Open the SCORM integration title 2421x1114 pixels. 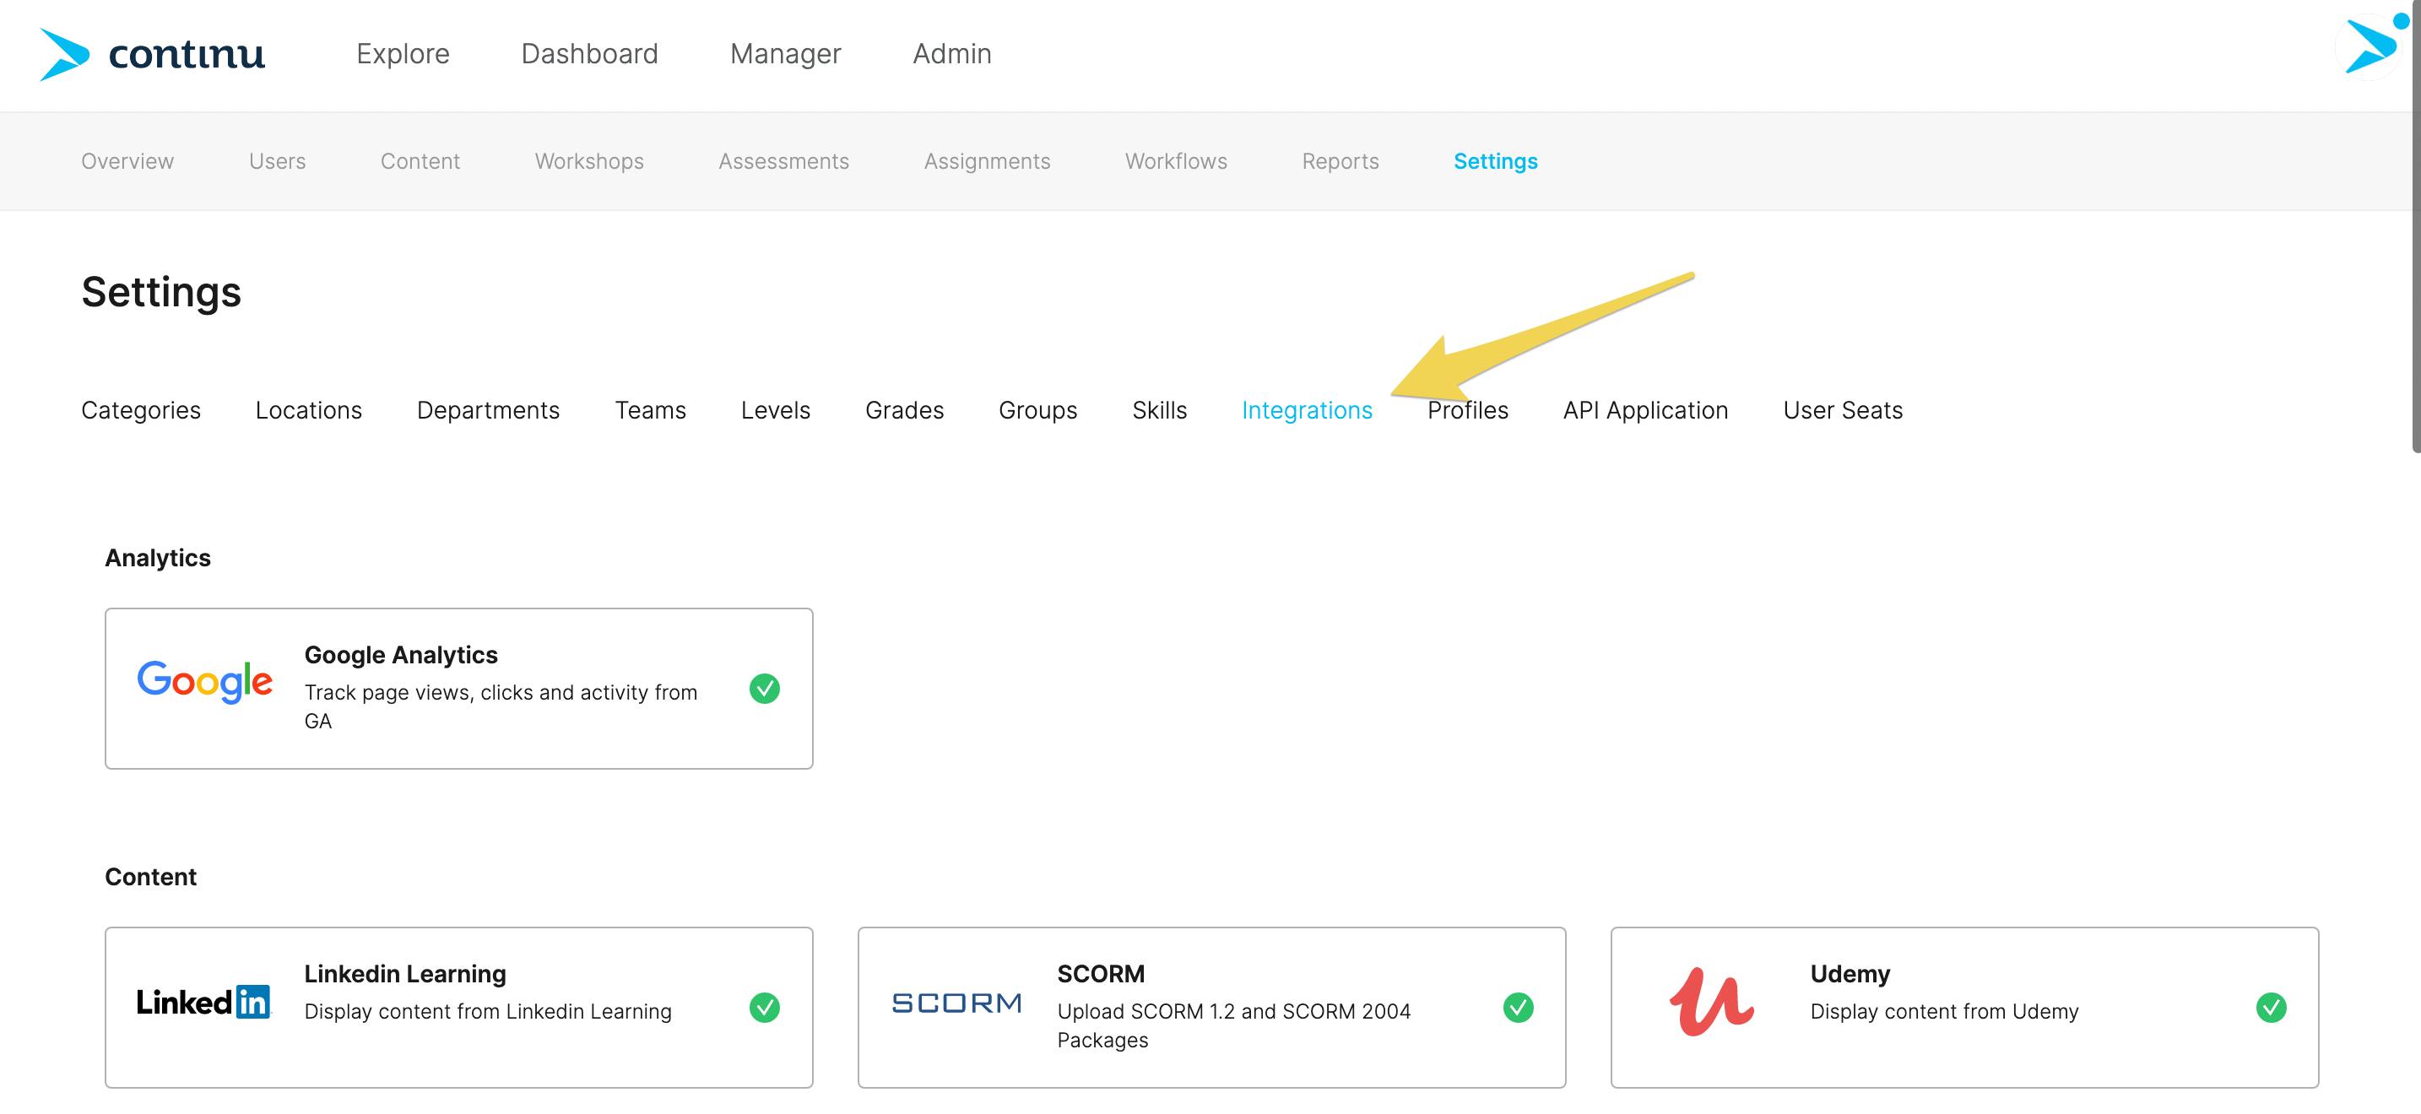tap(1101, 974)
